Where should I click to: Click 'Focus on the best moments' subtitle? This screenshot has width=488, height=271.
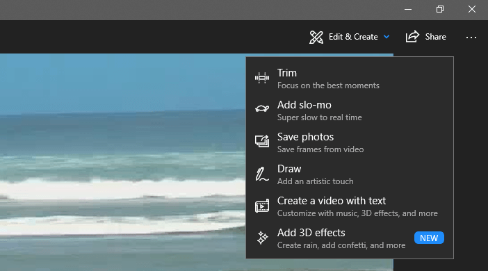point(328,85)
